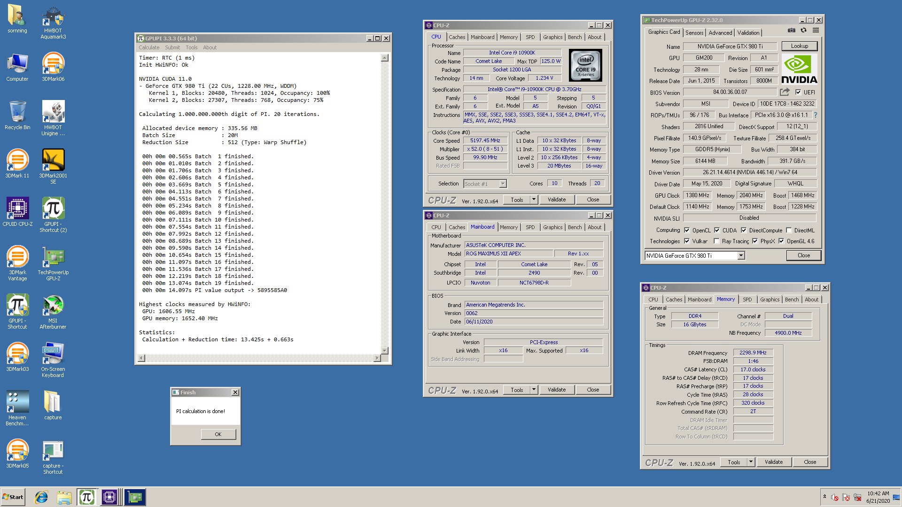Open the HWBOT Aquamark3 desktop icon
The width and height of the screenshot is (902, 507).
tap(53, 22)
